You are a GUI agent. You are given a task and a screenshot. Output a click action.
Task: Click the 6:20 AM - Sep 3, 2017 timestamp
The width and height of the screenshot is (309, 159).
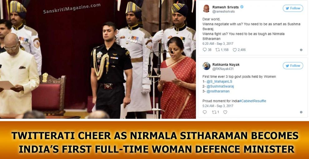pos(218,44)
